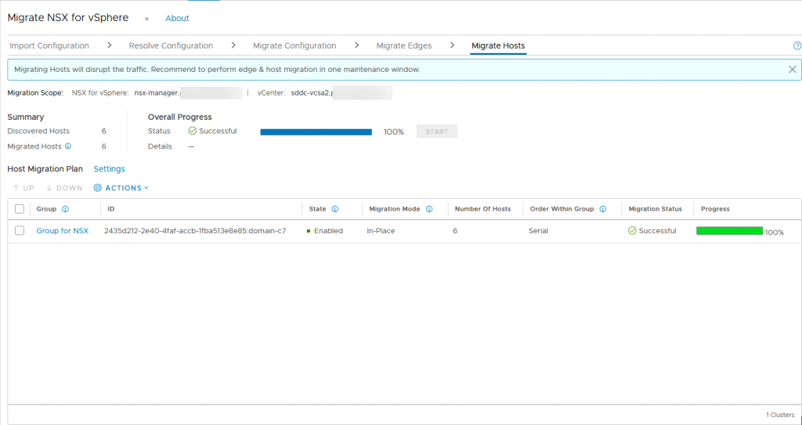Check the box for Group for NSX row
Viewport: 802px width, 425px height.
point(20,231)
